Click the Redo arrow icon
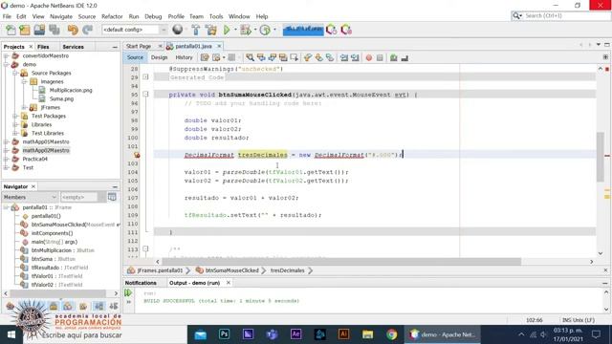The width and height of the screenshot is (612, 344). (x=87, y=30)
